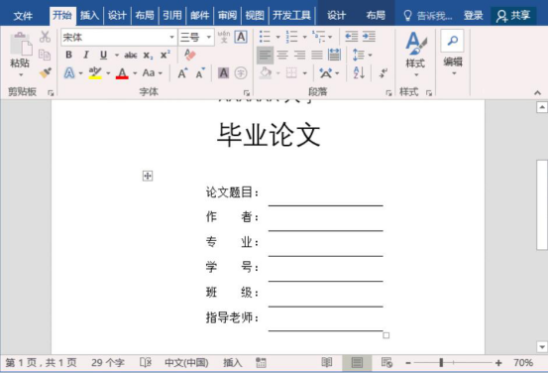Increase font size with grow A
Image resolution: width=549 pixels, height=373 pixels.
tap(182, 73)
